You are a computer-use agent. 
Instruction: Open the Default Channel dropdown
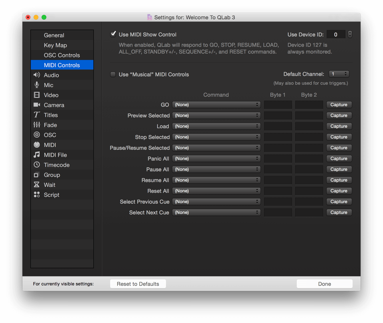click(x=339, y=74)
